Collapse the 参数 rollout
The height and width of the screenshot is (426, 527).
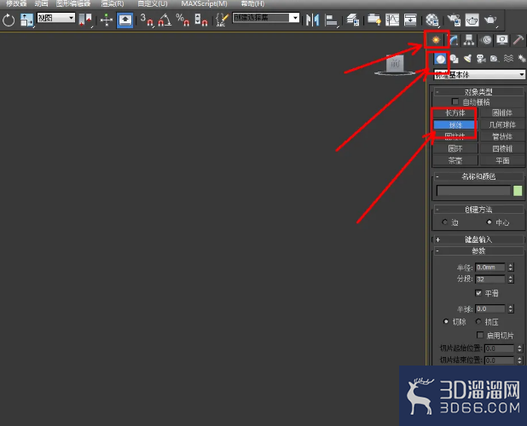(478, 250)
